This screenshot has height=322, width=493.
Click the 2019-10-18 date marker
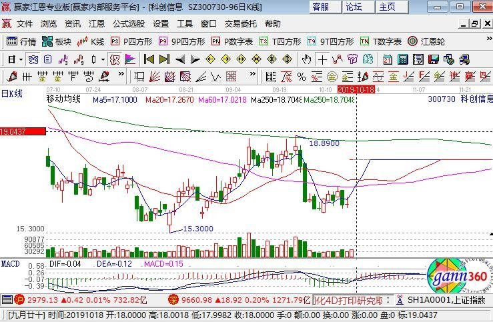pyautogui.click(x=356, y=89)
